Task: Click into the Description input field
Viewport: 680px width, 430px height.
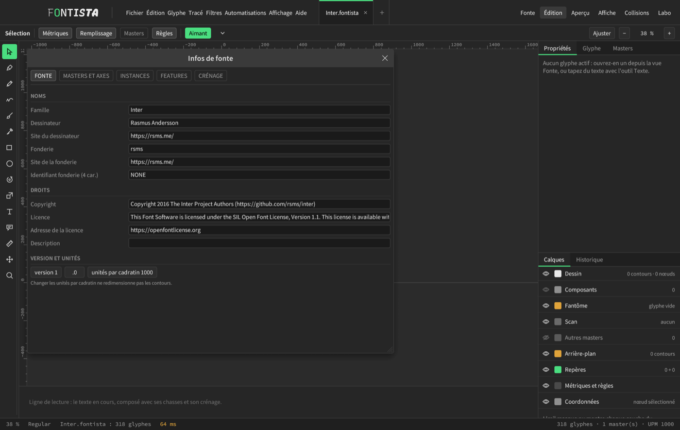Action: click(259, 243)
